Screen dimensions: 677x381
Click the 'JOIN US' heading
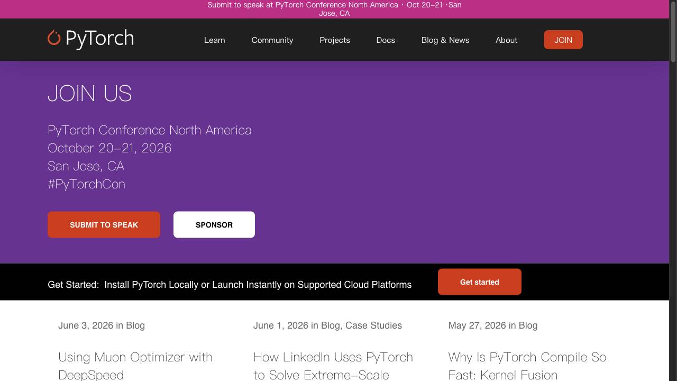point(89,93)
